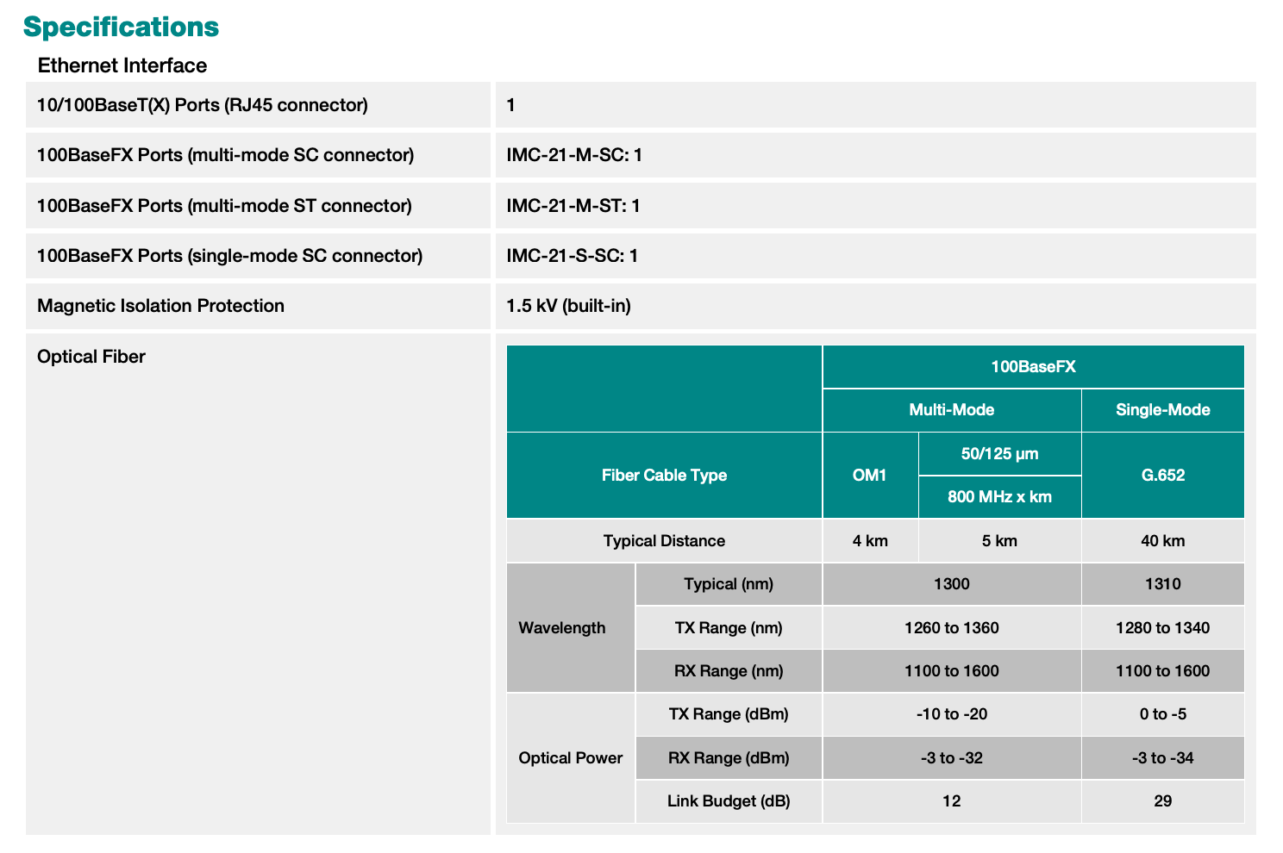The height and width of the screenshot is (853, 1283).
Task: Select the Multi-Mode column header
Action: pyautogui.click(x=951, y=410)
